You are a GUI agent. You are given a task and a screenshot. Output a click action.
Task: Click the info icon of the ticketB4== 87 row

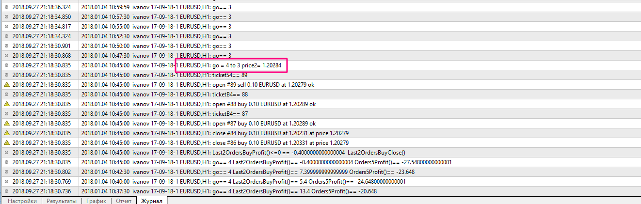(x=6, y=114)
